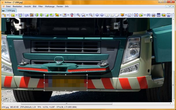Viewport: 176px width, 110px height.
Task: Open the color adjustment icon
Action: (65, 15)
